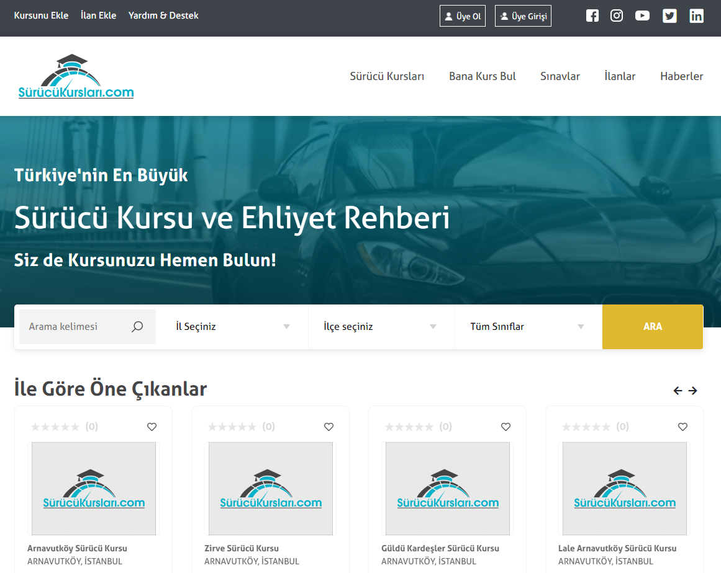Open Haberler menu item

[681, 76]
